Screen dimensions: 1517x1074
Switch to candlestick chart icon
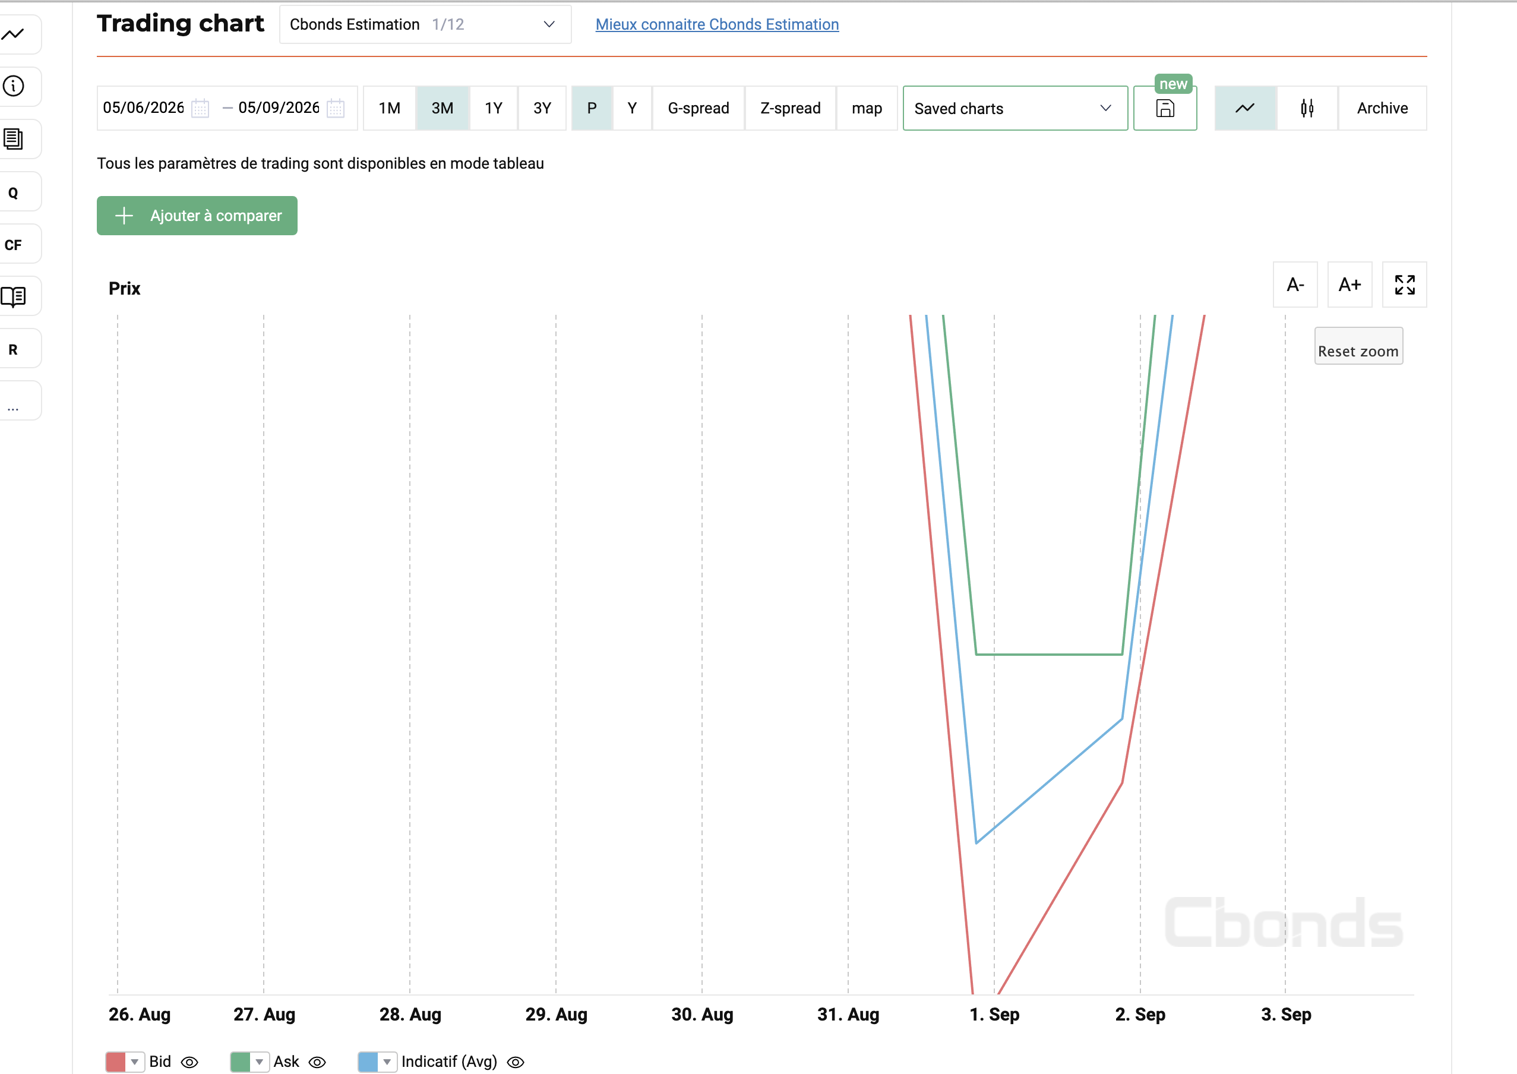coord(1307,109)
